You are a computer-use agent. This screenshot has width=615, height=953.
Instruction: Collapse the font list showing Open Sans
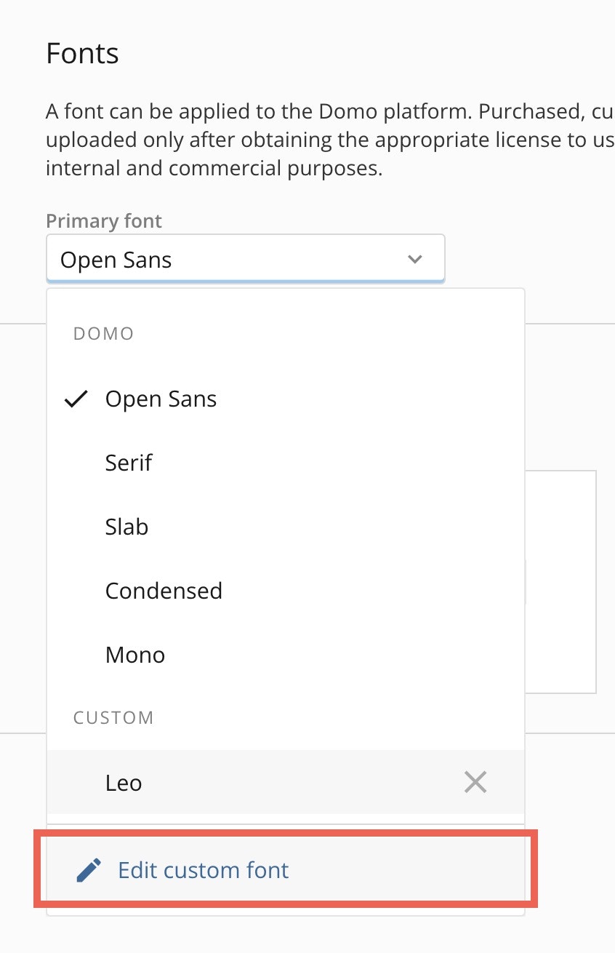point(245,258)
